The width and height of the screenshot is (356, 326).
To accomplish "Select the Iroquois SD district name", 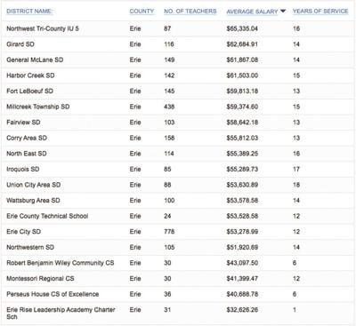I will pyautogui.click(x=23, y=170).
